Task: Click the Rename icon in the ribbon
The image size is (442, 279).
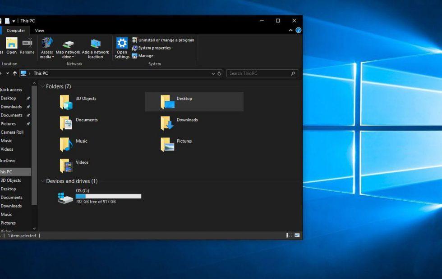Action: pyautogui.click(x=27, y=43)
